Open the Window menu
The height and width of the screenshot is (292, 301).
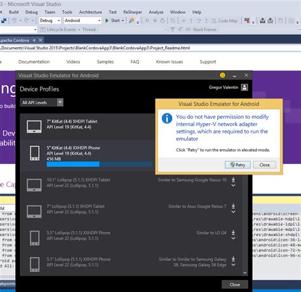(178, 12)
